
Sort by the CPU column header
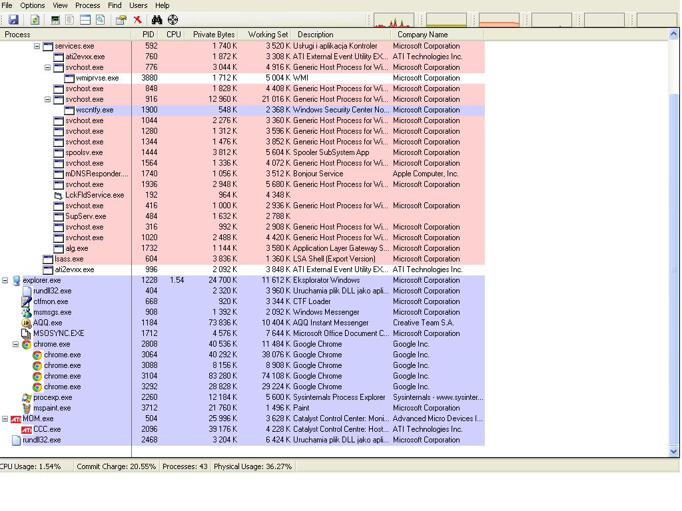pos(171,35)
